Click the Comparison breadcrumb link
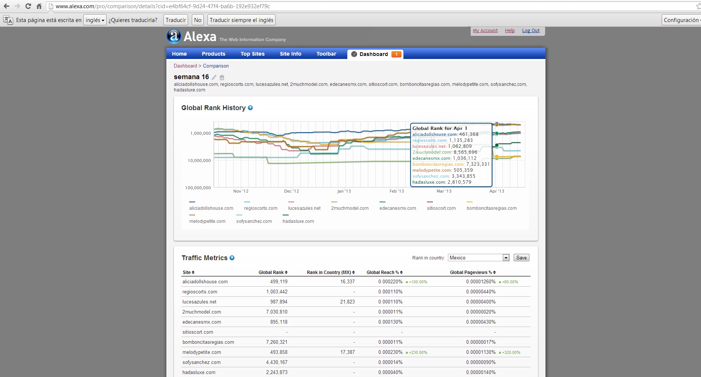701x377 pixels. 216,66
